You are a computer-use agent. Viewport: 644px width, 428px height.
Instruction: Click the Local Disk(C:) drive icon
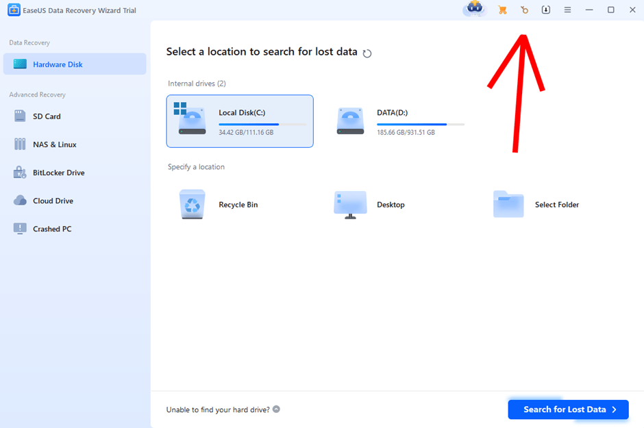190,118
